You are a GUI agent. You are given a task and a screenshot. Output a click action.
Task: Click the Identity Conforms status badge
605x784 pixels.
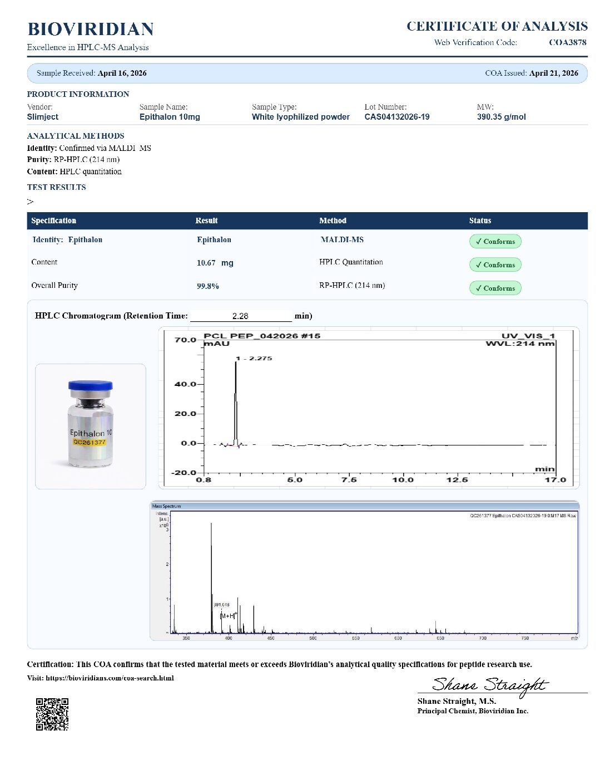pos(495,242)
